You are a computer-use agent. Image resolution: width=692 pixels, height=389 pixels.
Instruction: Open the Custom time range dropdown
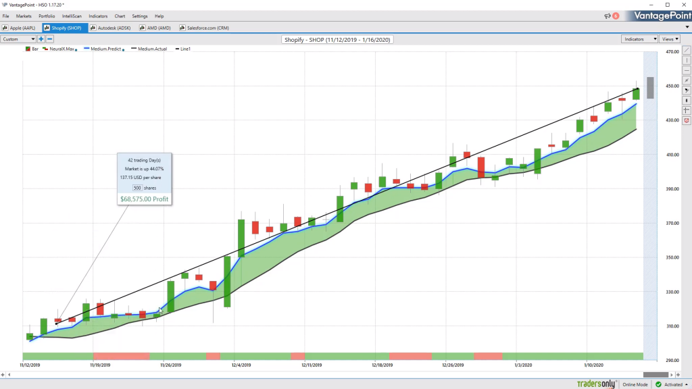(x=18, y=39)
